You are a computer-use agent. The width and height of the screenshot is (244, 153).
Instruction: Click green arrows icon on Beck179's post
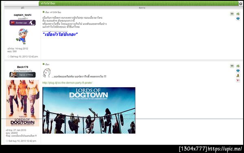point(238,66)
